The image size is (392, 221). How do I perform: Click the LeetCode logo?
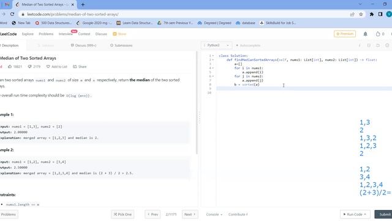pyautogui.click(x=8, y=34)
